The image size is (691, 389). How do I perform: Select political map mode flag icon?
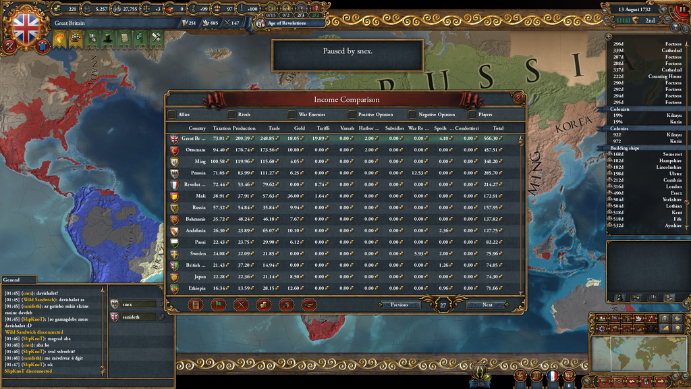pyautogui.click(x=614, y=319)
